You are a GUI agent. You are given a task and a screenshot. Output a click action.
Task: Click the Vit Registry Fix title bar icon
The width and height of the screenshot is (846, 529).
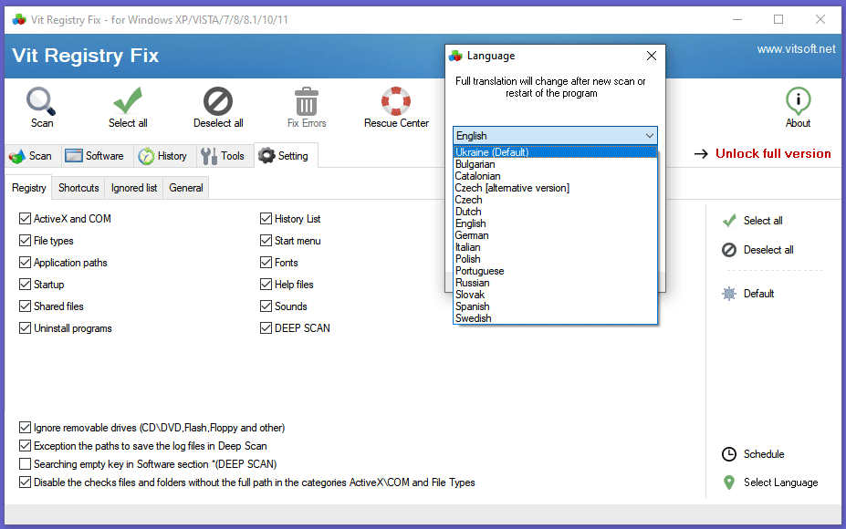(19, 20)
